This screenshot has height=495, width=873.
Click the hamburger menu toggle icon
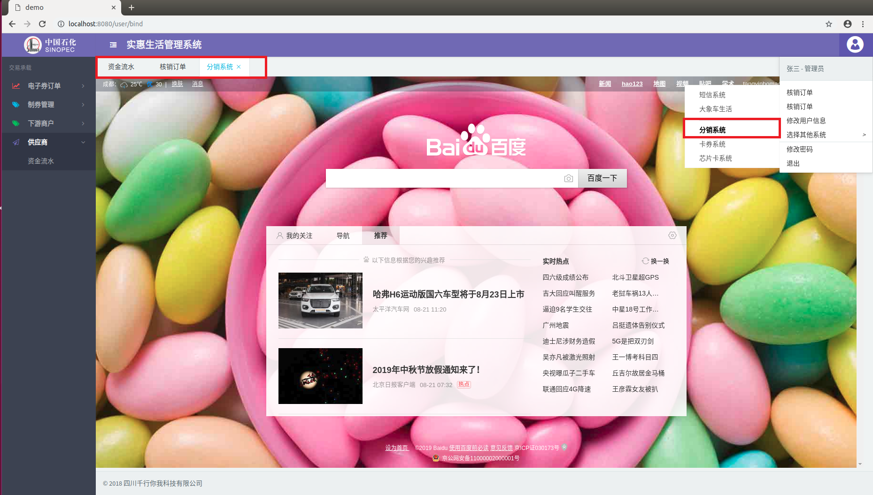coord(113,45)
